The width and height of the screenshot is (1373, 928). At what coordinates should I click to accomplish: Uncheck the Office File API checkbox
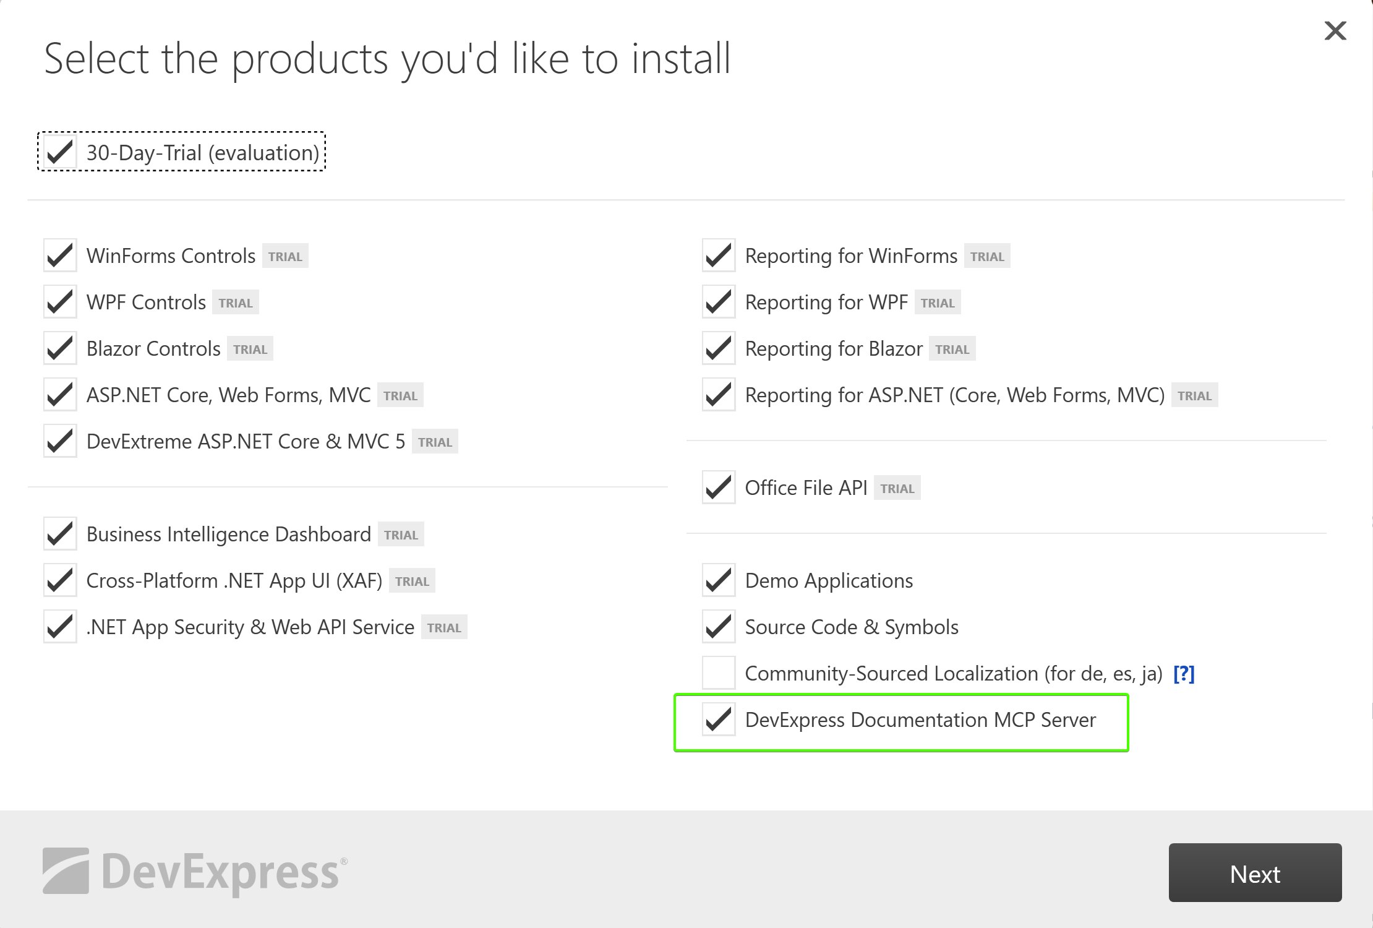[x=719, y=487]
